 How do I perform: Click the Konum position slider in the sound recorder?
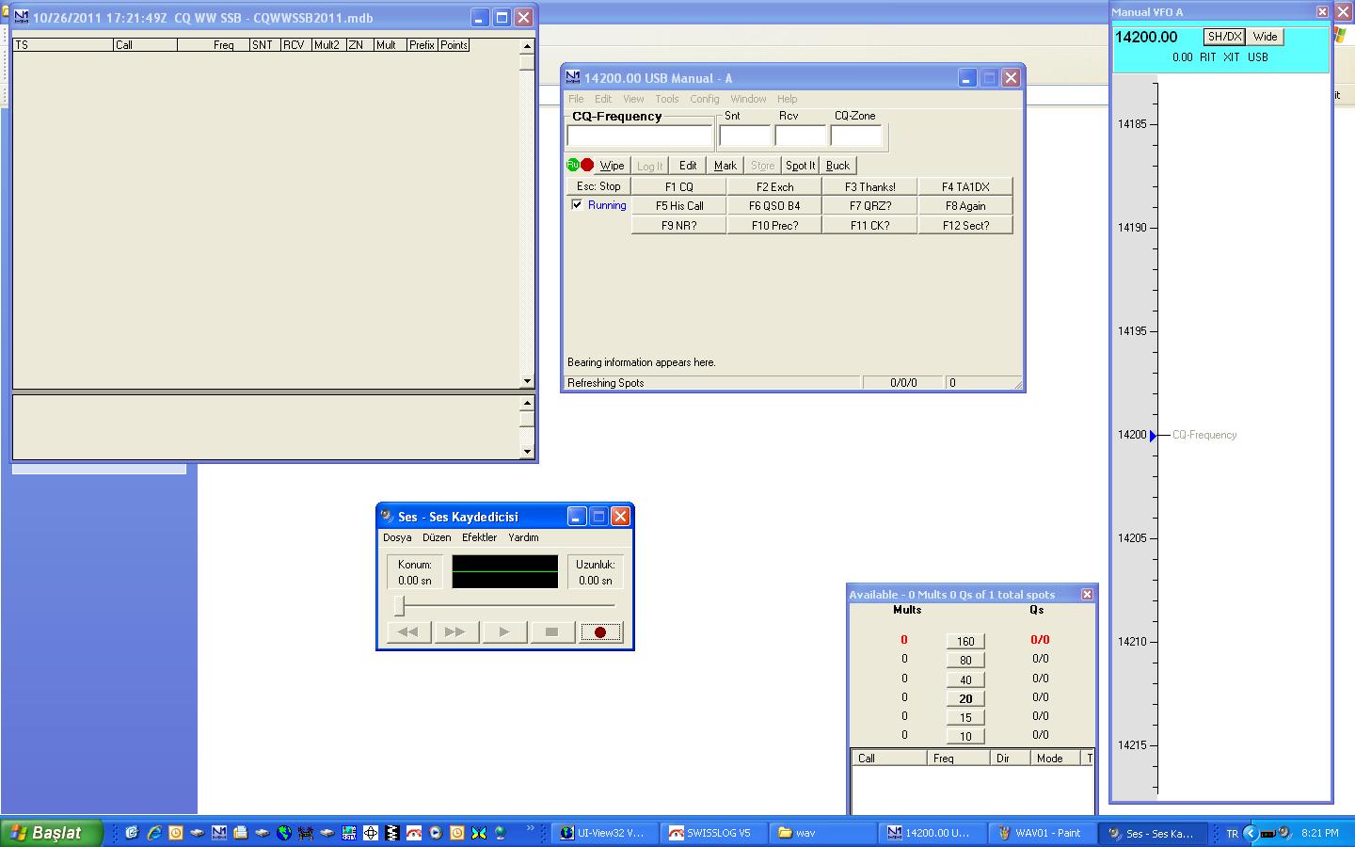400,605
